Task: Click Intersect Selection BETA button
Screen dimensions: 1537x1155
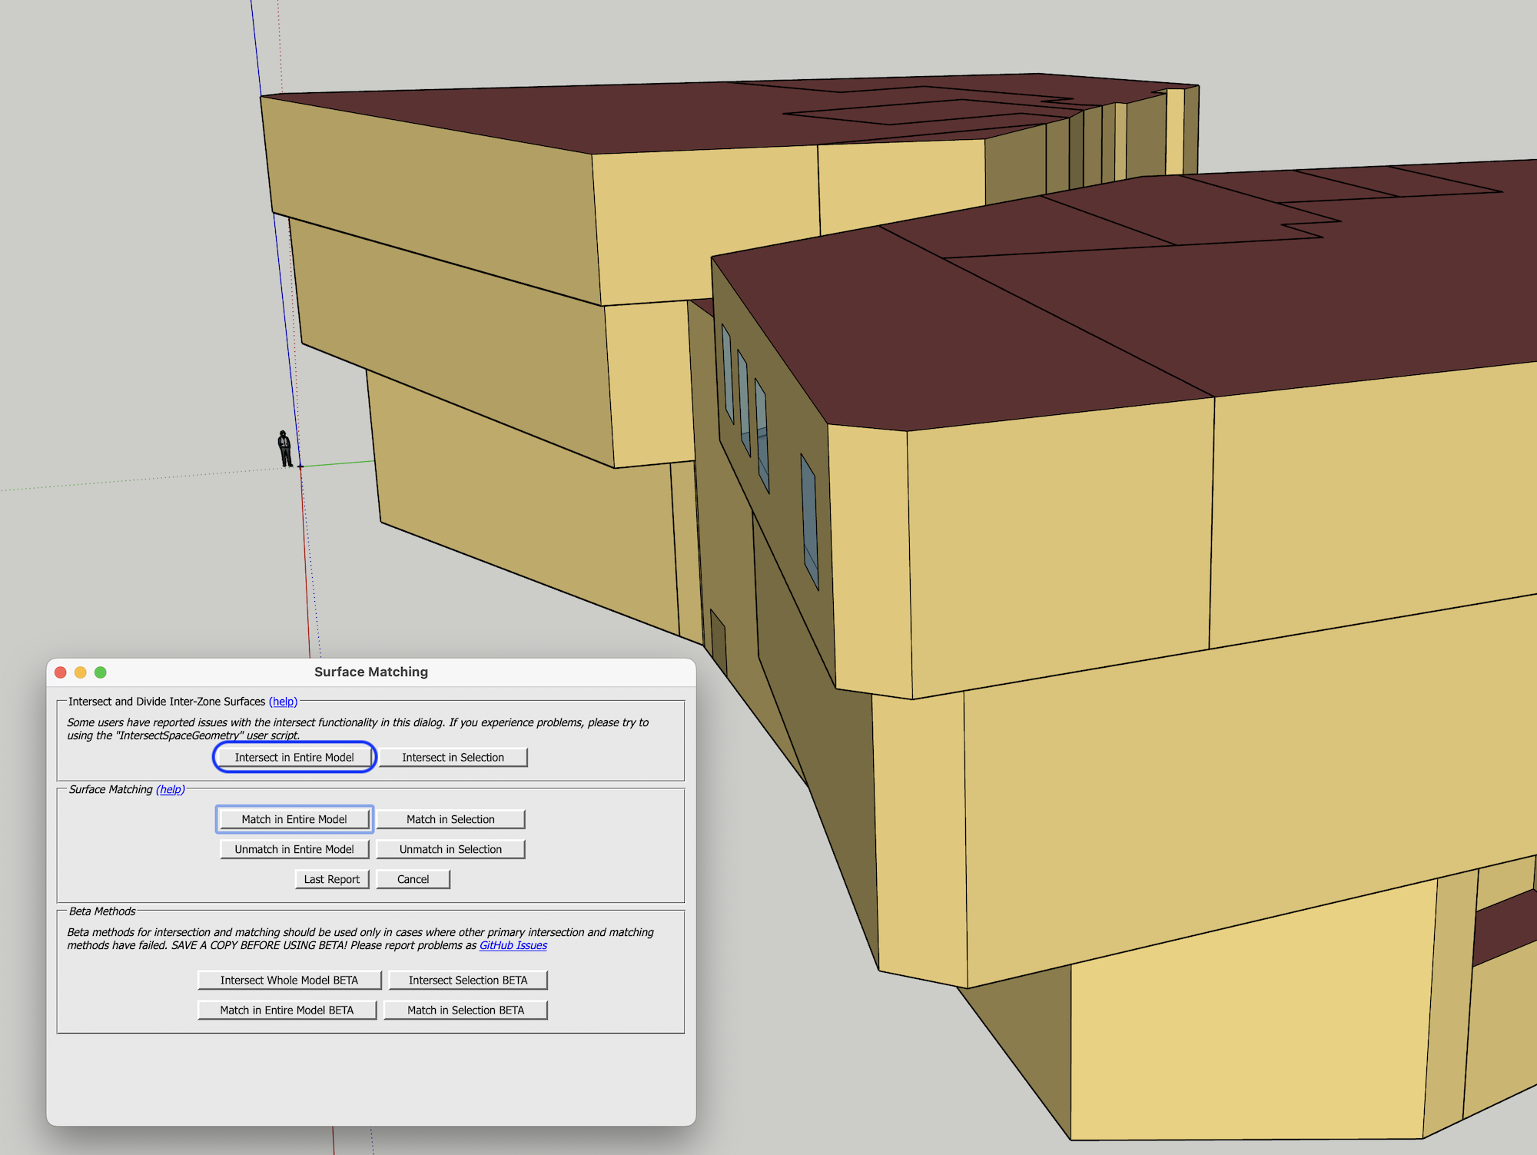Action: [x=467, y=980]
